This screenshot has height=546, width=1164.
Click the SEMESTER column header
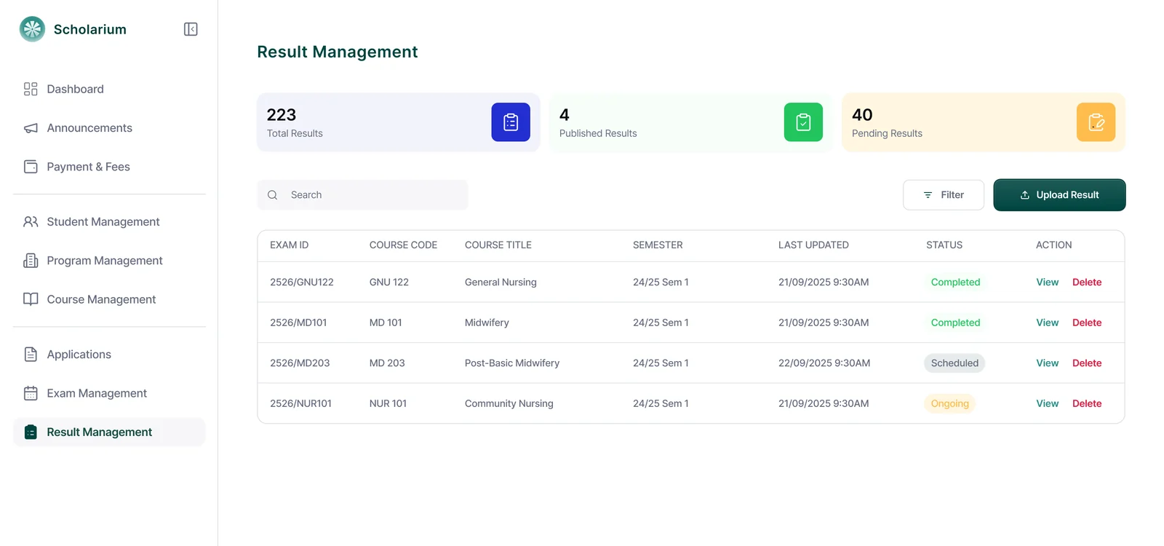(658, 245)
